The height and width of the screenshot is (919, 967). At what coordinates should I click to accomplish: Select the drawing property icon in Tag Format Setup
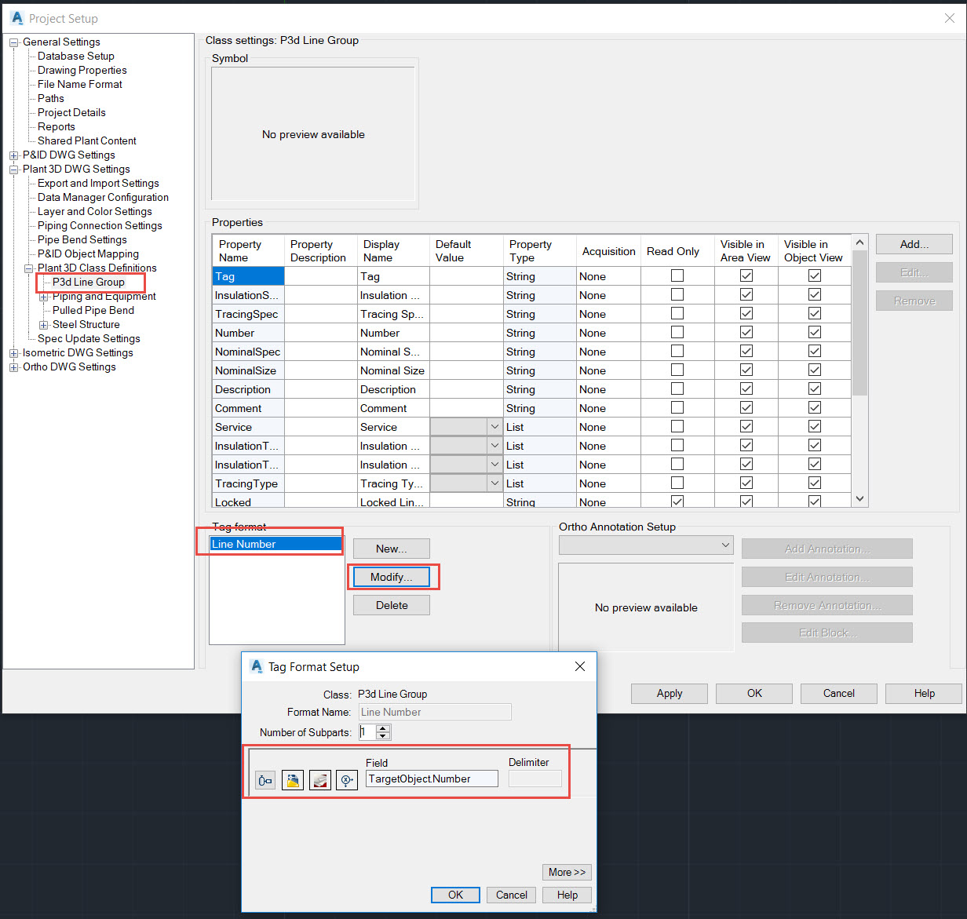pyautogui.click(x=292, y=779)
